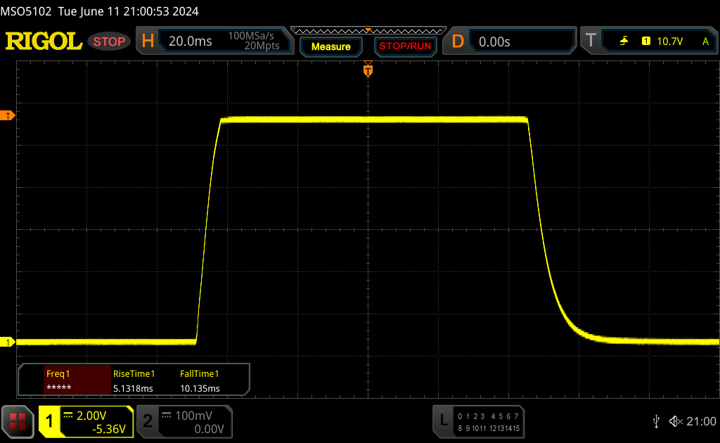Click the trigger level 10.7V value
Screen dimensions: 720x443
[670, 41]
